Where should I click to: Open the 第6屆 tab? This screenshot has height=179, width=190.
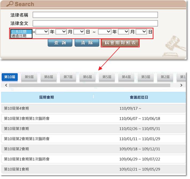[87, 77]
